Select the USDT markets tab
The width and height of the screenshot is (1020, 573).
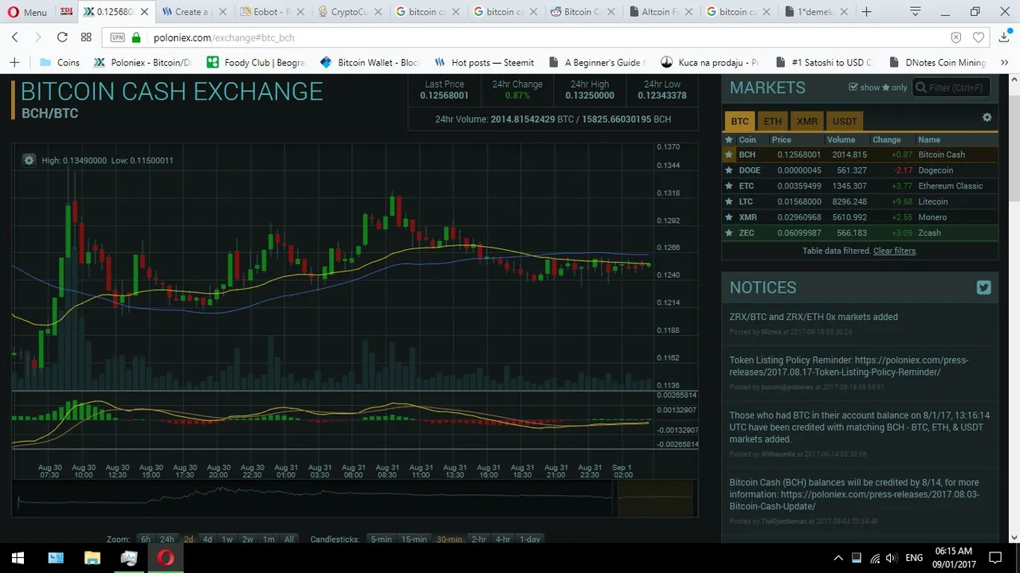[845, 121]
